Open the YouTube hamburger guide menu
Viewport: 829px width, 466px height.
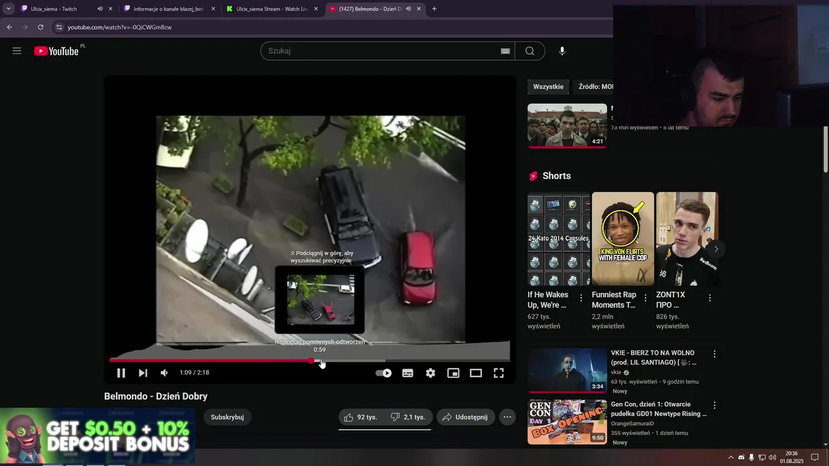(x=17, y=51)
